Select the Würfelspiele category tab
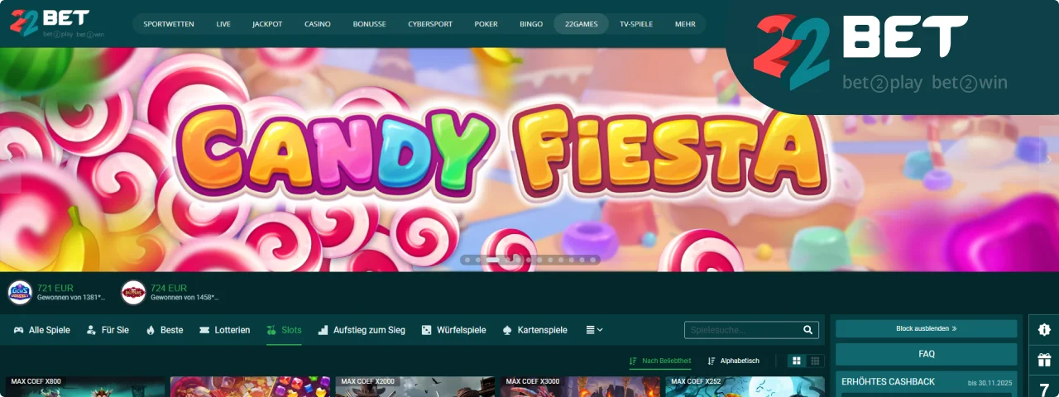The width and height of the screenshot is (1059, 397). (x=453, y=330)
